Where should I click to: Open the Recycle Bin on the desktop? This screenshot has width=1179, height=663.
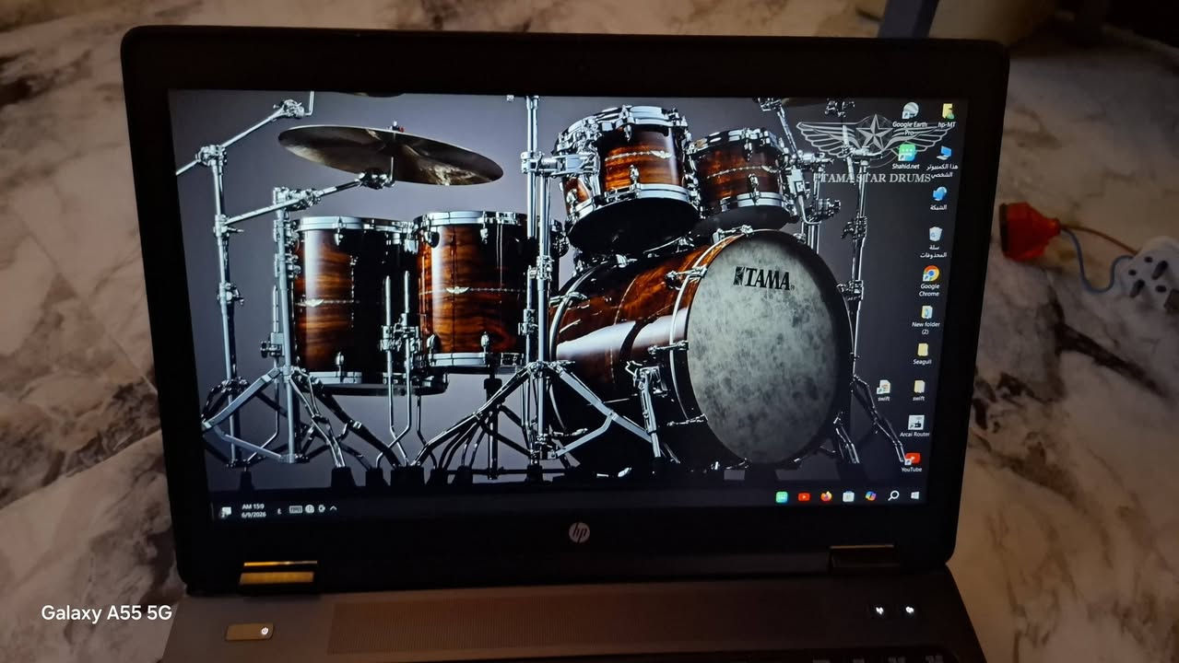coord(935,241)
